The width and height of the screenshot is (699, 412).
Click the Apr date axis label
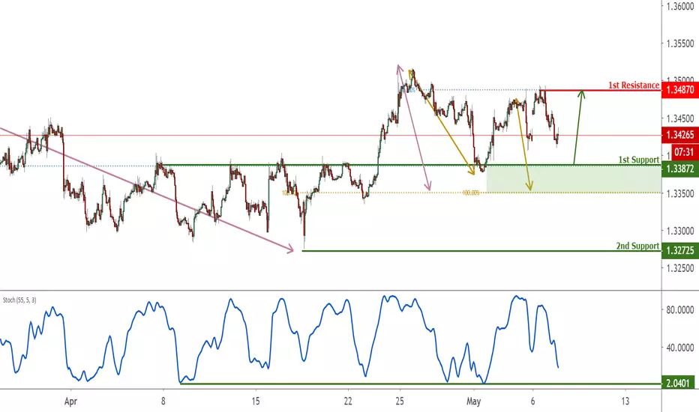[70, 402]
